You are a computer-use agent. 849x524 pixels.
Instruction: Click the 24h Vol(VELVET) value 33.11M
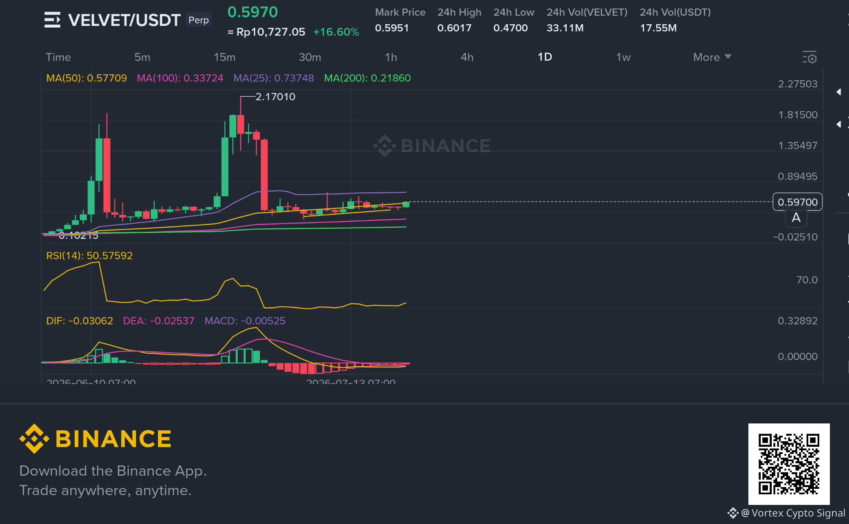(x=565, y=28)
